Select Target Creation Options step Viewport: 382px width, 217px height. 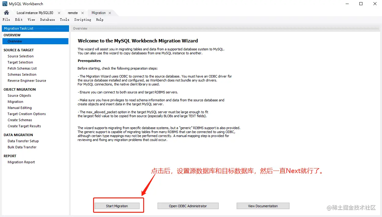(x=27, y=114)
